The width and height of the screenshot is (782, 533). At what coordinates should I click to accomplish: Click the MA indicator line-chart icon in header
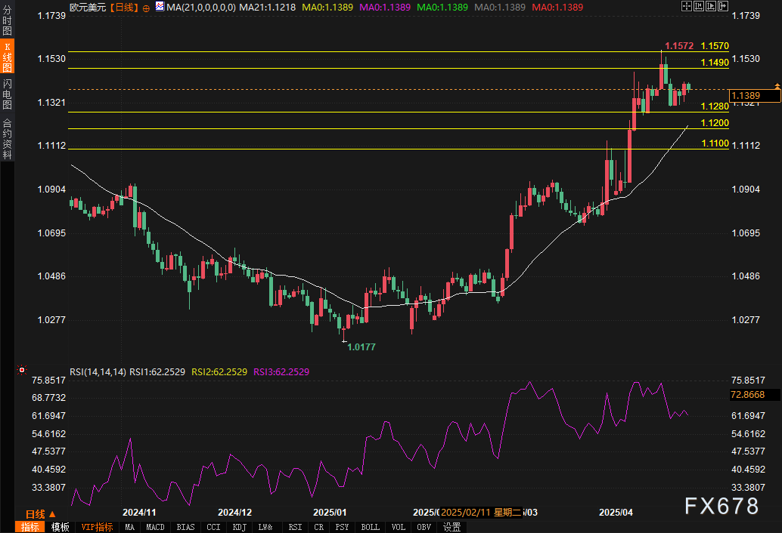160,7
